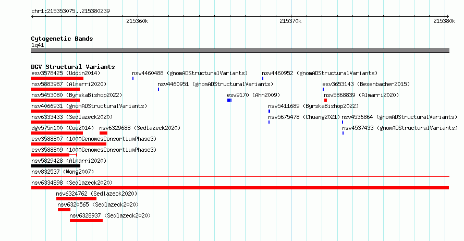Click nsv832537 (Wong2007) variant label
This screenshot has height=241, width=464.
point(63,172)
